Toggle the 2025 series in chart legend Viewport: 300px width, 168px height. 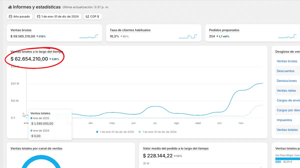115,132
